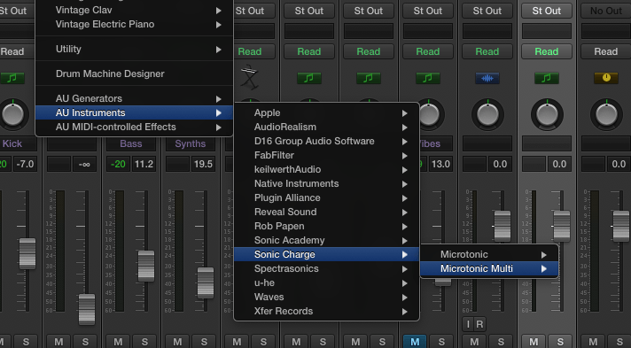
Task: Click the No Out output slot
Action: [x=605, y=11]
